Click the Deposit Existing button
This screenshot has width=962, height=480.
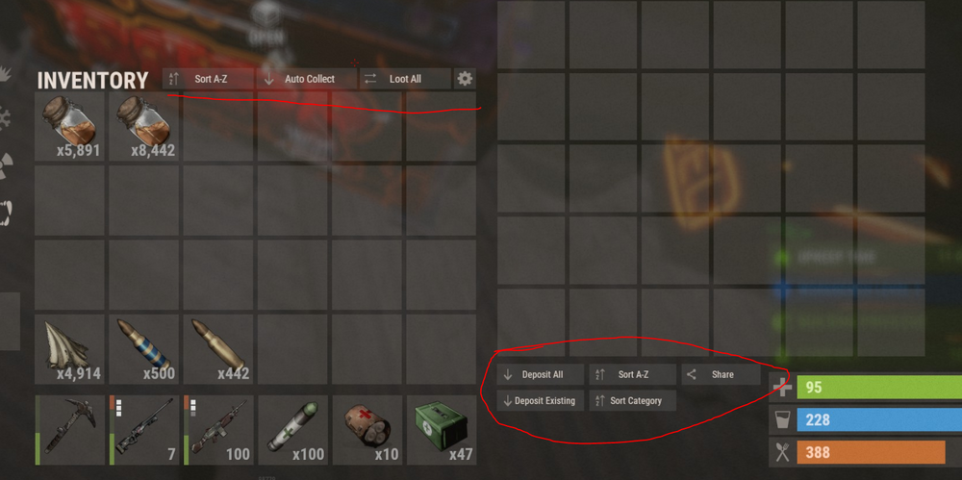point(541,401)
